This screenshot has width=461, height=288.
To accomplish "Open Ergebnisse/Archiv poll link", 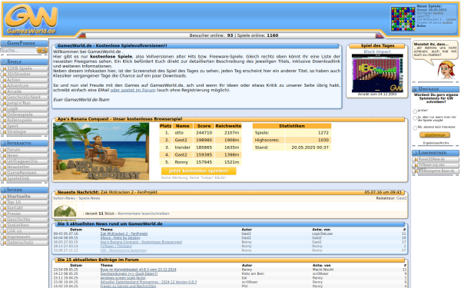I will pyautogui.click(x=436, y=143).
